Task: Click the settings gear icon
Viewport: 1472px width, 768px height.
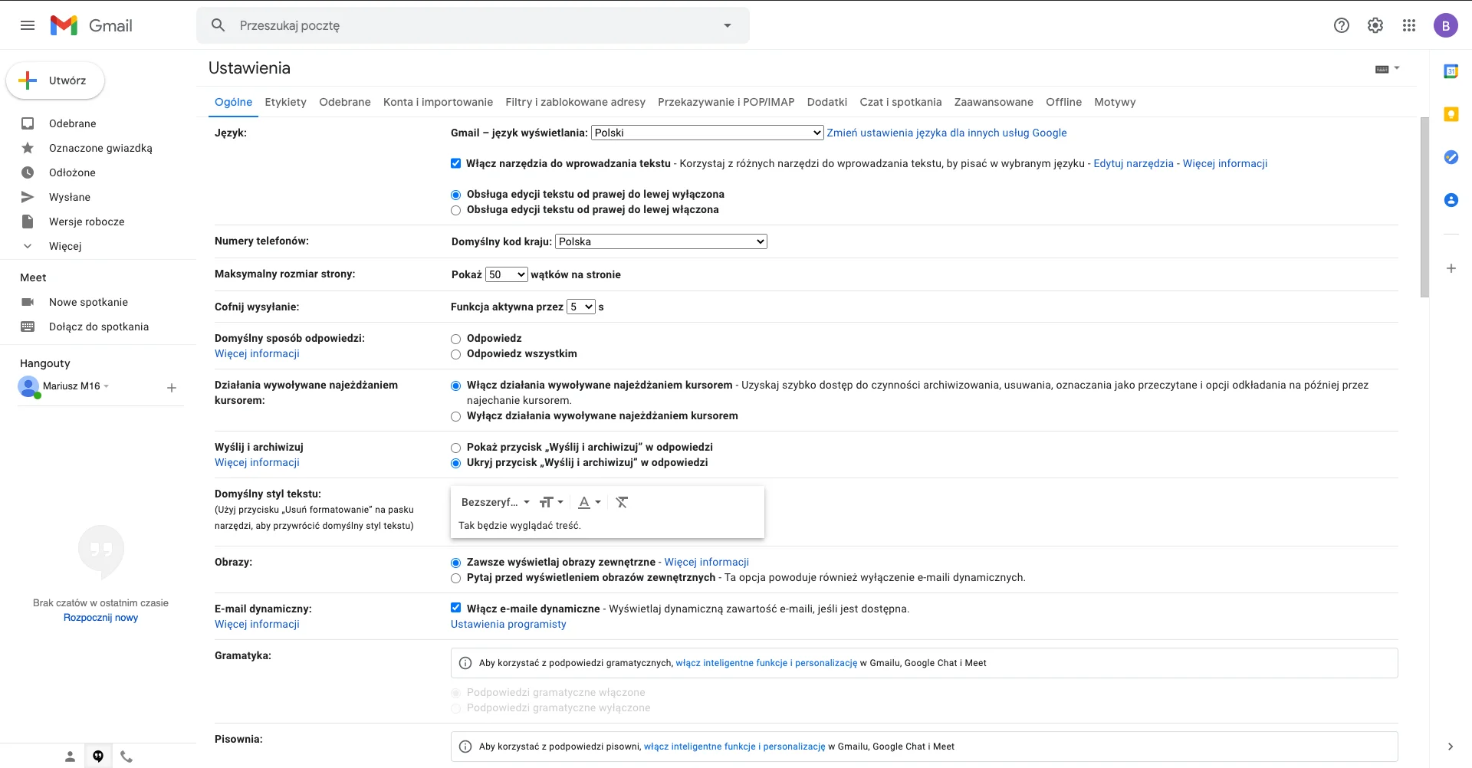Action: tap(1375, 25)
